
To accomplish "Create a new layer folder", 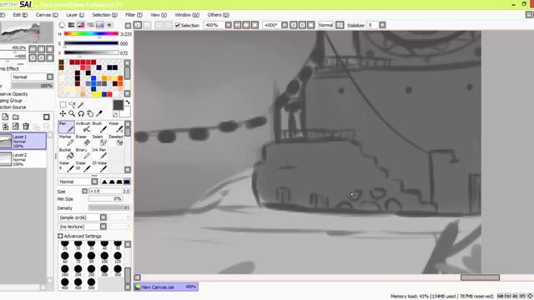I will click(16, 117).
